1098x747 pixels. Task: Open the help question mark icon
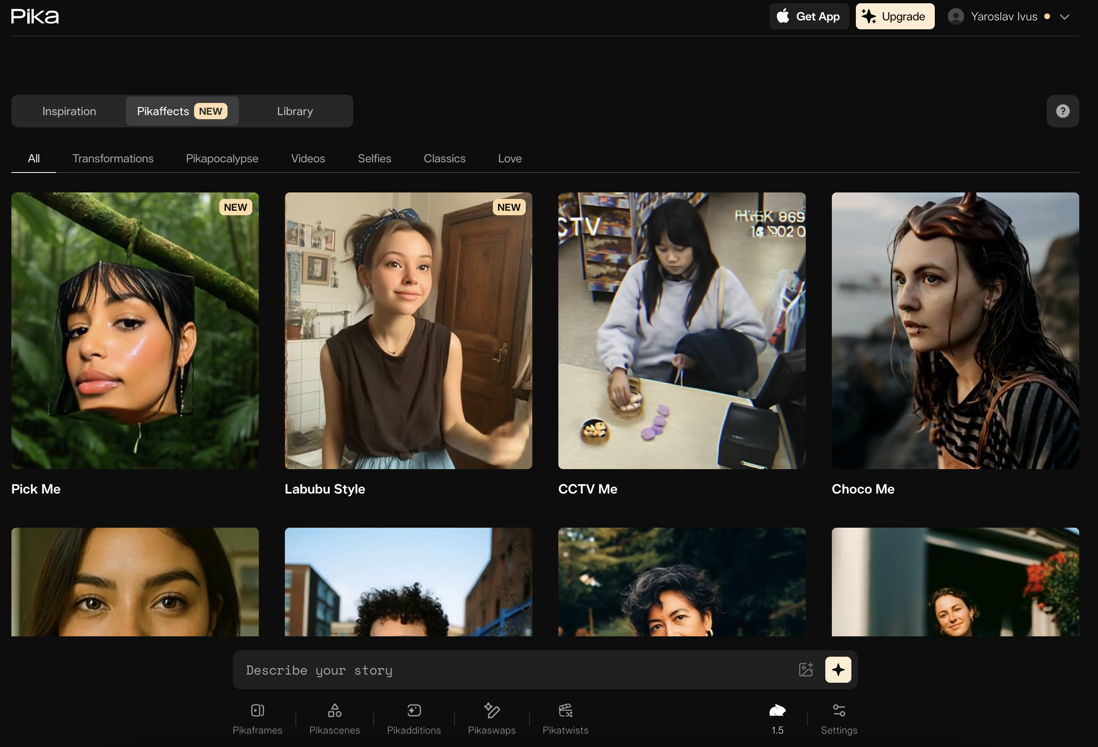[1063, 111]
